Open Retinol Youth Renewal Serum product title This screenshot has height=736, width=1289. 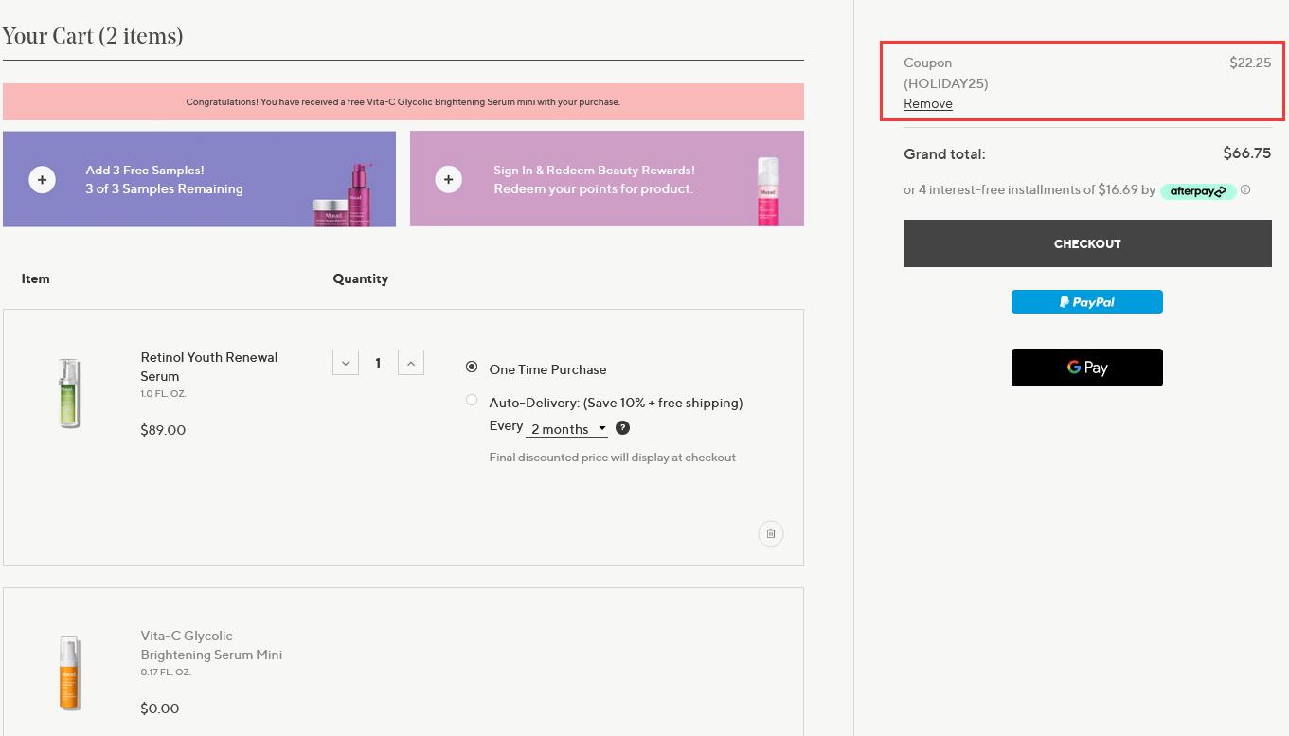pos(209,367)
